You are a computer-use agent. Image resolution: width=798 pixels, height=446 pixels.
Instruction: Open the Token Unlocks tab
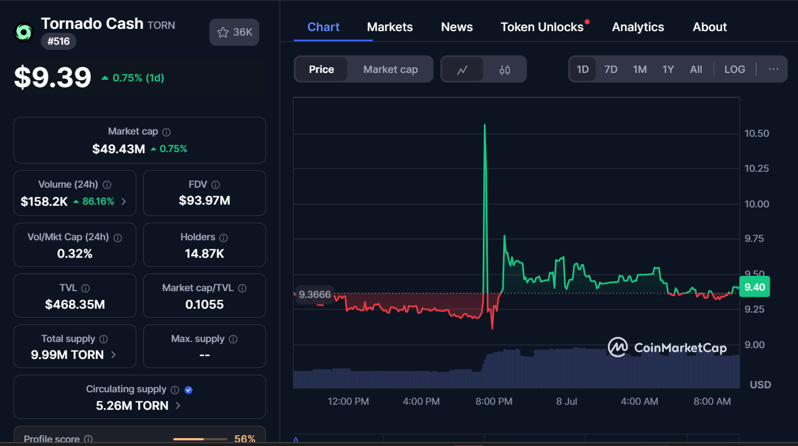pos(542,27)
